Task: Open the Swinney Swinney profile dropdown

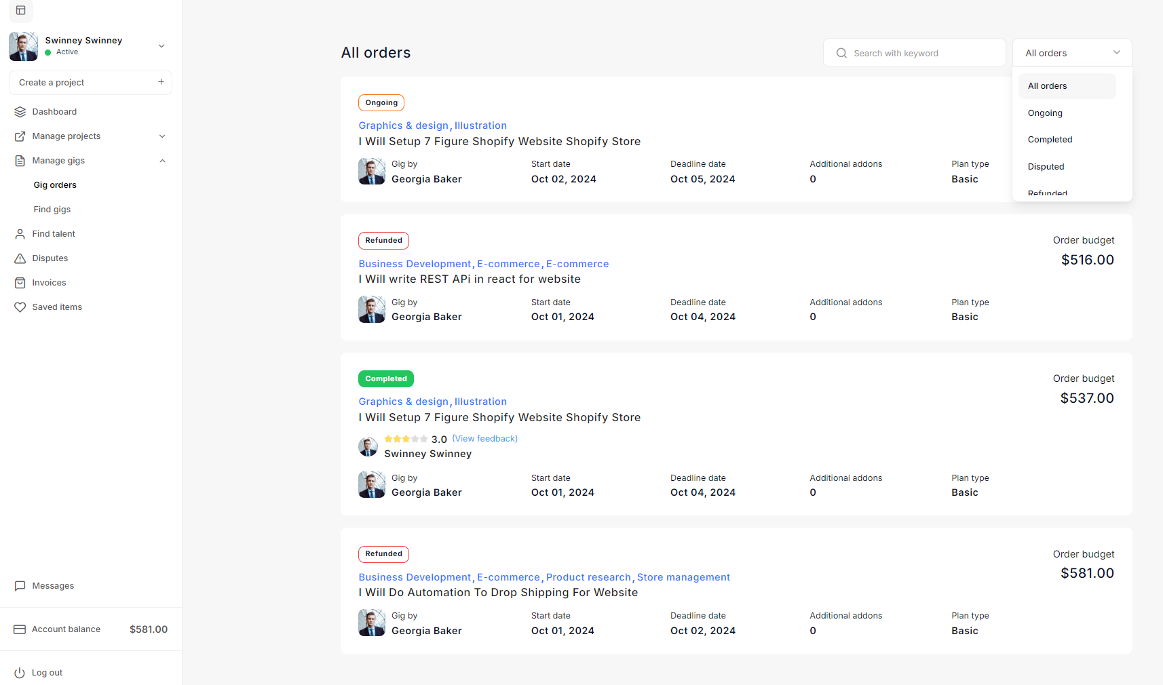Action: pos(161,46)
